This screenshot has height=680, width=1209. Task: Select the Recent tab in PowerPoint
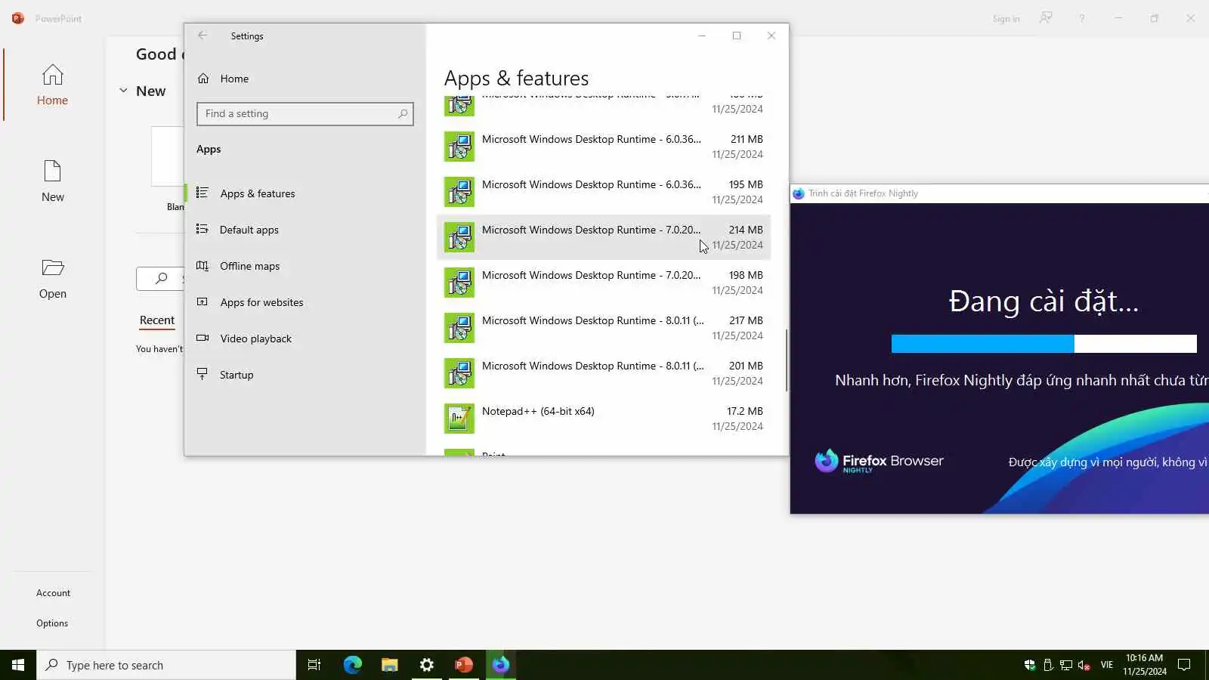(x=157, y=320)
